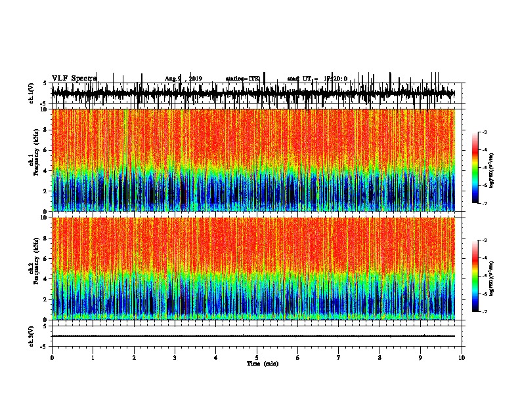This screenshot has height=401, width=520.
Task: Click the ch.1 voltage waveform trace panel
Action: pyautogui.click(x=256, y=93)
